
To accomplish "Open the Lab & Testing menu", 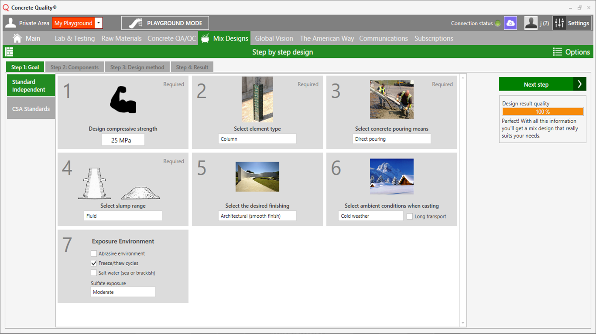I will 75,38.
